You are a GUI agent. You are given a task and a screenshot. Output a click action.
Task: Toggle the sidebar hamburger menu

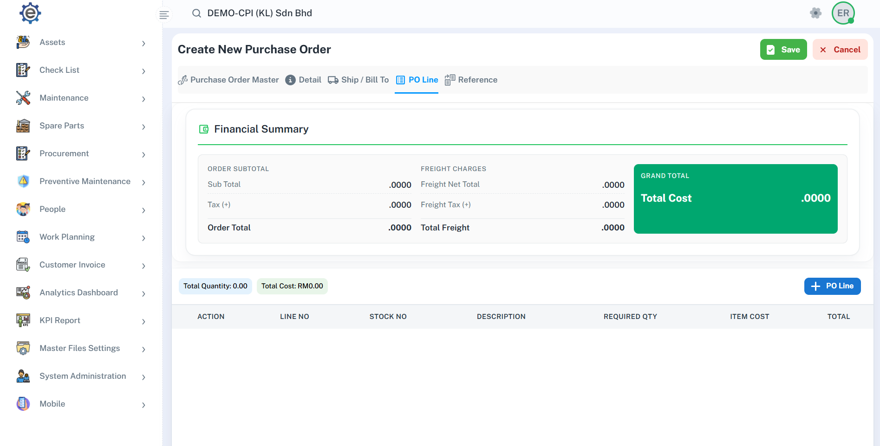point(164,15)
